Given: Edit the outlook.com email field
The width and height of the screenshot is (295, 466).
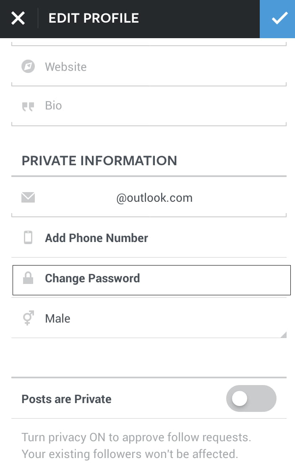Looking at the screenshot, I should pos(154,198).
